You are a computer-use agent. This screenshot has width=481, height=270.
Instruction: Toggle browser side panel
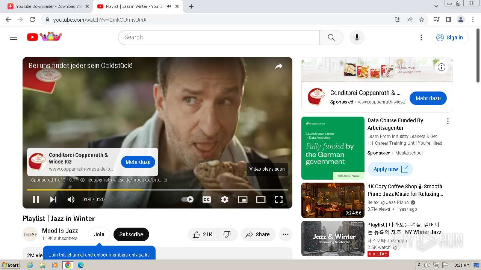click(448, 19)
